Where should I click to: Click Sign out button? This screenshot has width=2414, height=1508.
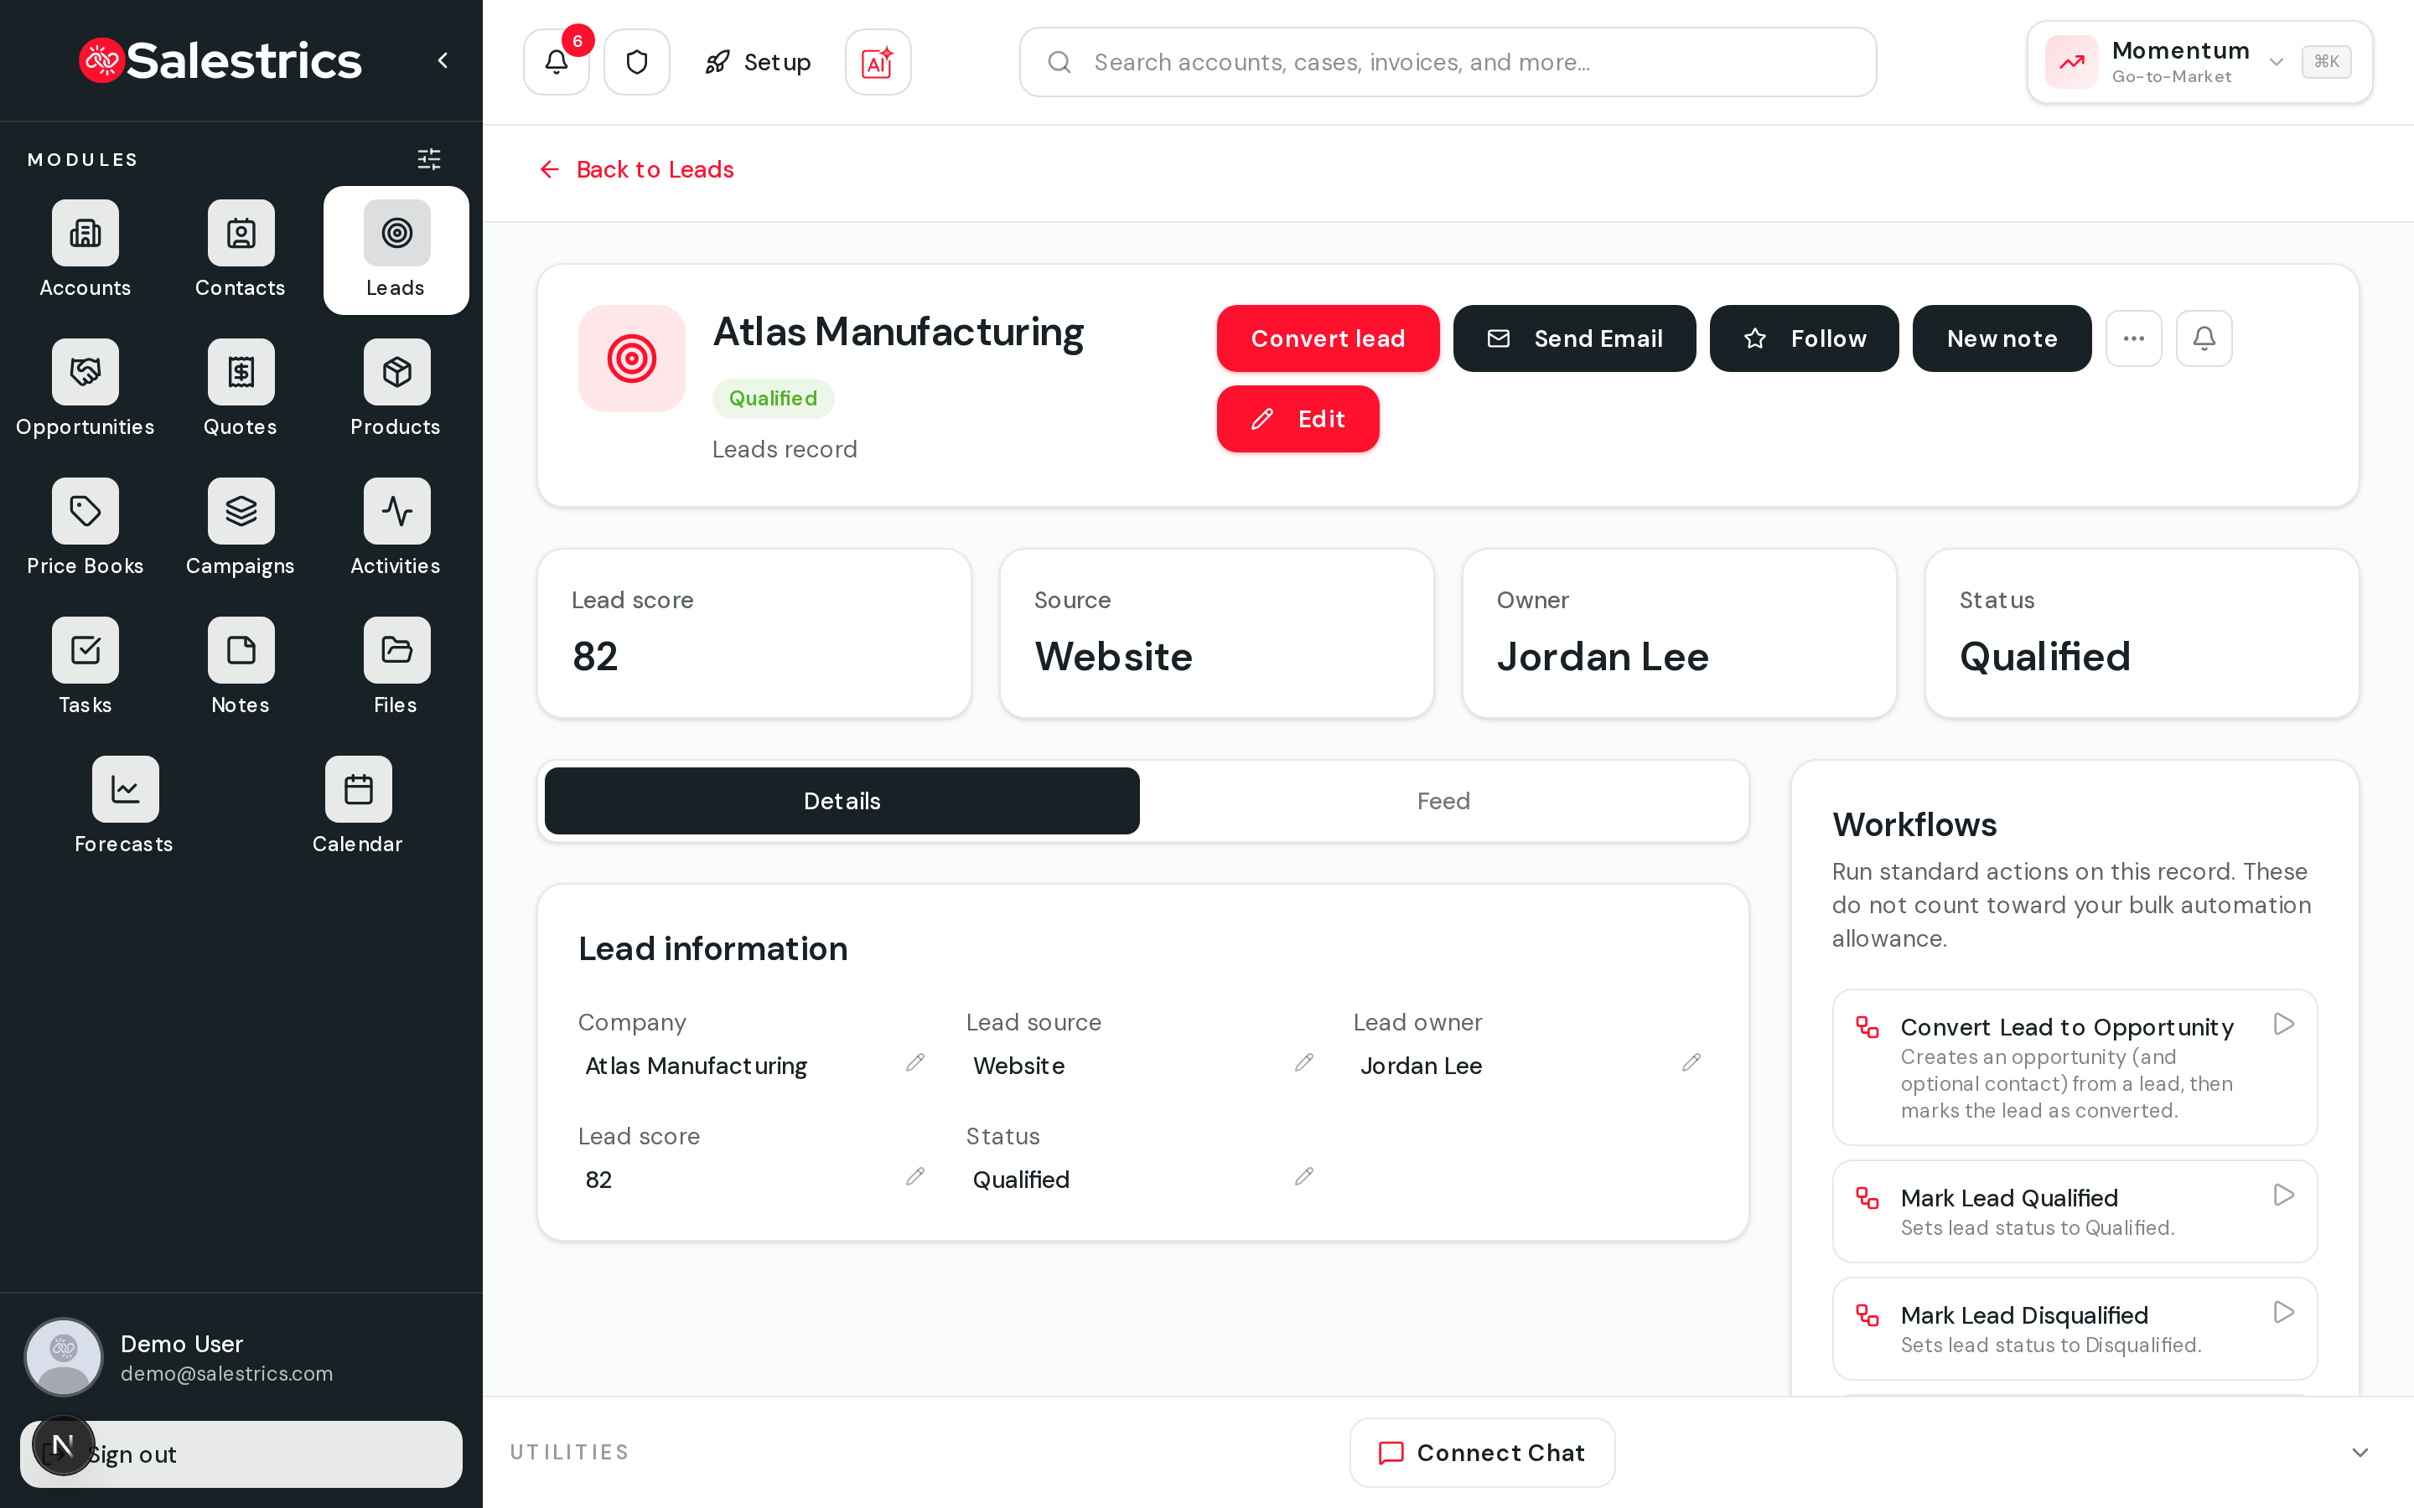[x=241, y=1454]
